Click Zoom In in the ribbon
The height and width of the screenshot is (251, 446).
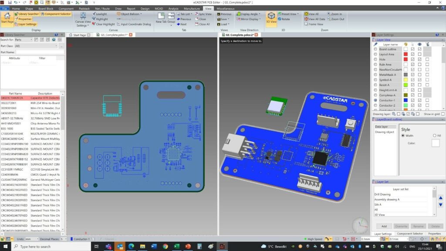[334, 14]
